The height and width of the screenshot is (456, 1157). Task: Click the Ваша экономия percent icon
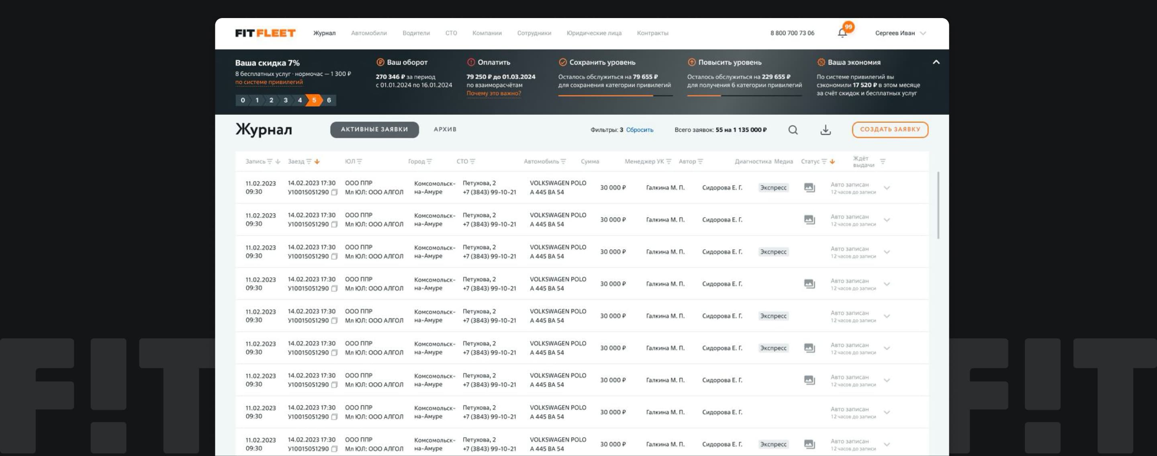(x=821, y=62)
